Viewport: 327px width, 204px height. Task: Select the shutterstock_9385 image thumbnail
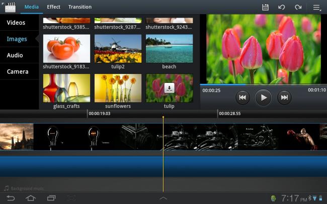pyautogui.click(x=66, y=21)
